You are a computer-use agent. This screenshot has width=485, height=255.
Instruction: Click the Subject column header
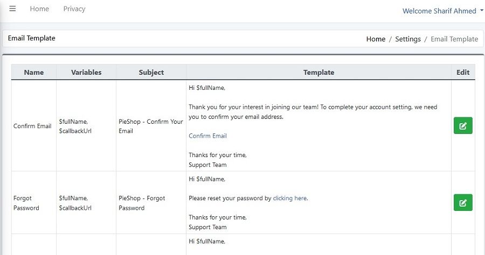click(151, 72)
